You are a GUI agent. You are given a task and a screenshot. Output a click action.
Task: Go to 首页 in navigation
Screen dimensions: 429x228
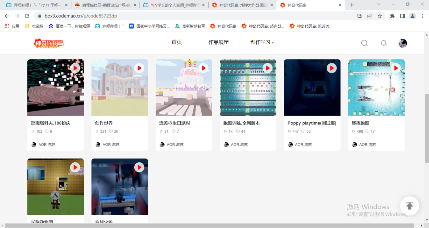tap(177, 42)
